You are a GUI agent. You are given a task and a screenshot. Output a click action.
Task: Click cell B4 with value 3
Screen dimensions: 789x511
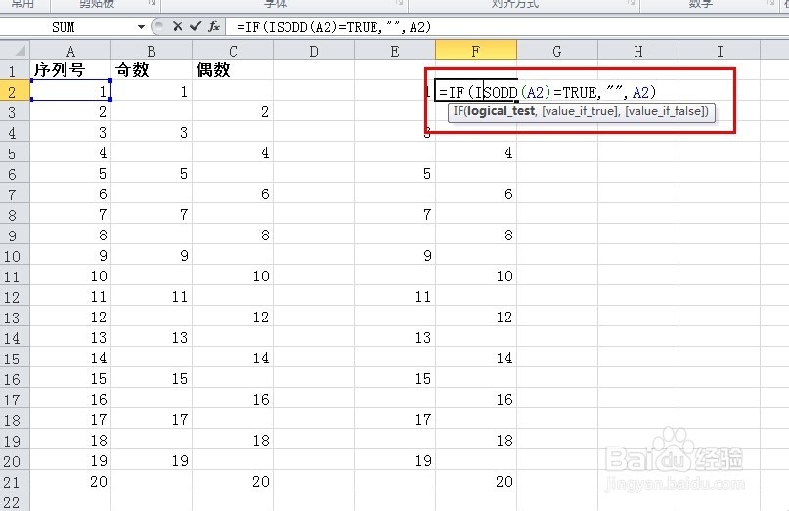tap(152, 132)
